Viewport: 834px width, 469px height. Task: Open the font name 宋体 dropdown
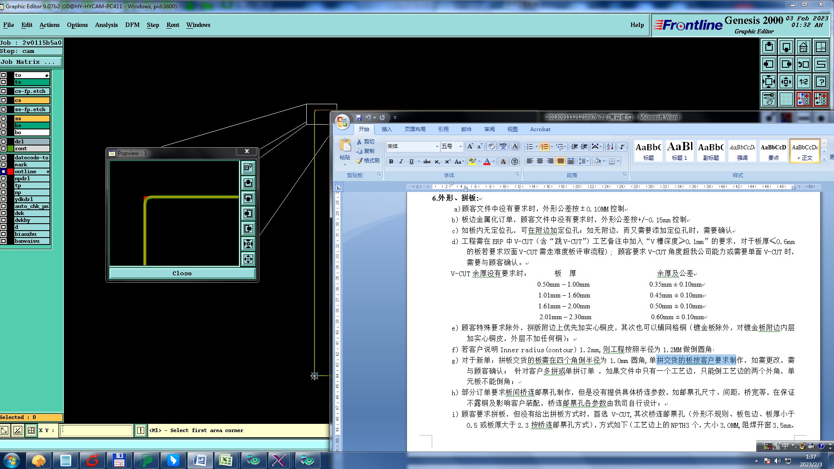(x=437, y=147)
